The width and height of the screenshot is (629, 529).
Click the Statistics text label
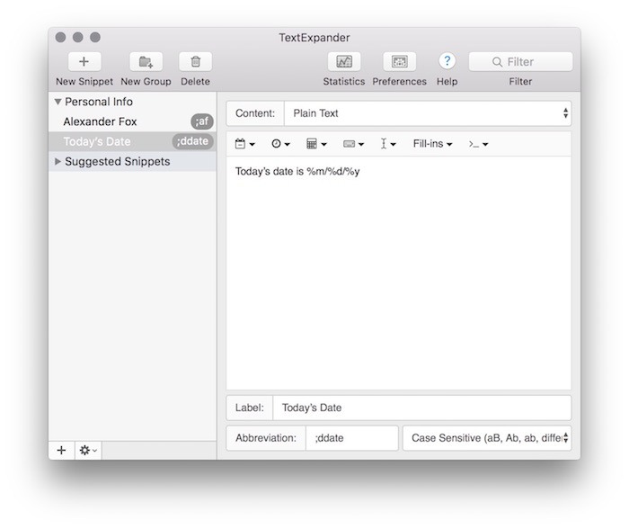[x=344, y=82]
